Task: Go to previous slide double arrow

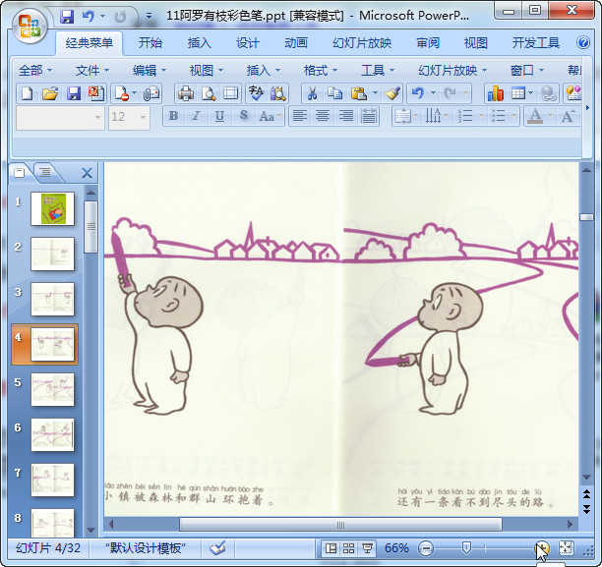Action: point(586,494)
